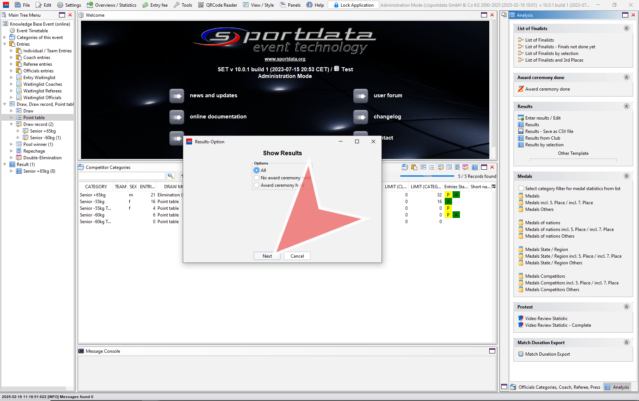
Task: Click the numbered list icon in categories toolbar
Action: 431,167
